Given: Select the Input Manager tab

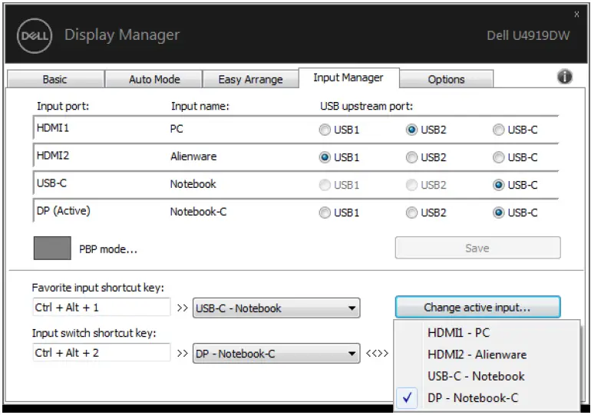Looking at the screenshot, I should pyautogui.click(x=348, y=77).
